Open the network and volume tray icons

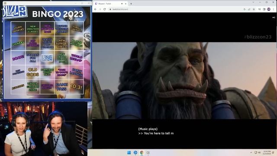[x=258, y=153]
